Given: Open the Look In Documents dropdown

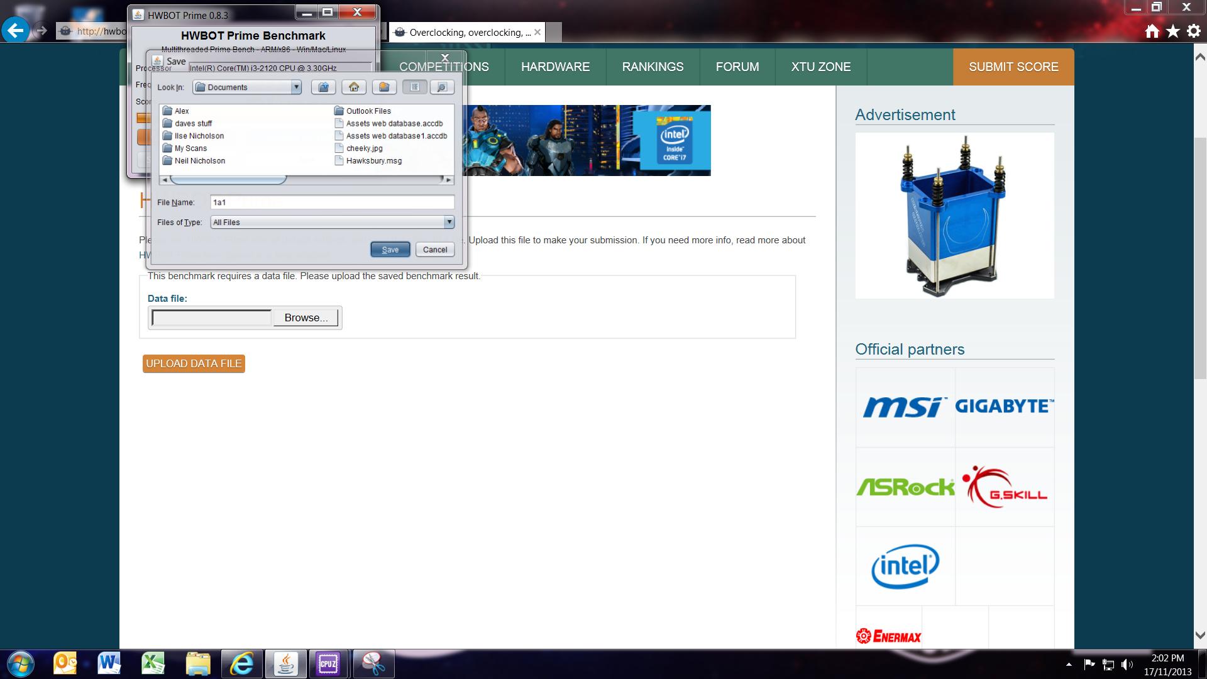Looking at the screenshot, I should [295, 87].
